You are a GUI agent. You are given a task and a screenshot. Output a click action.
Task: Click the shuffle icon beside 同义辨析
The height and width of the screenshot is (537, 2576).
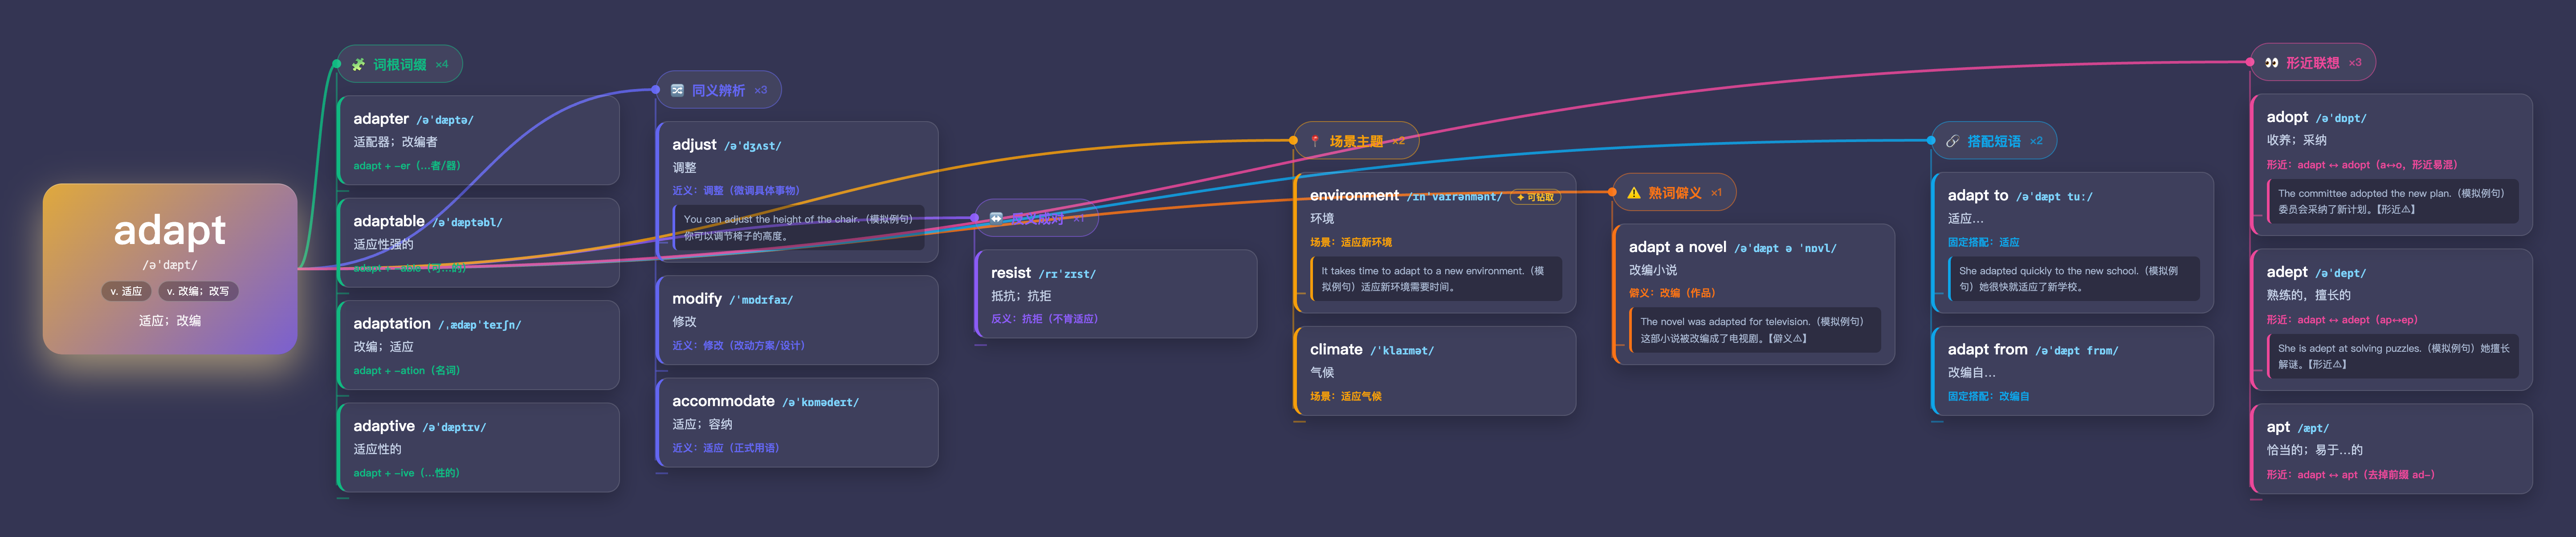(677, 90)
